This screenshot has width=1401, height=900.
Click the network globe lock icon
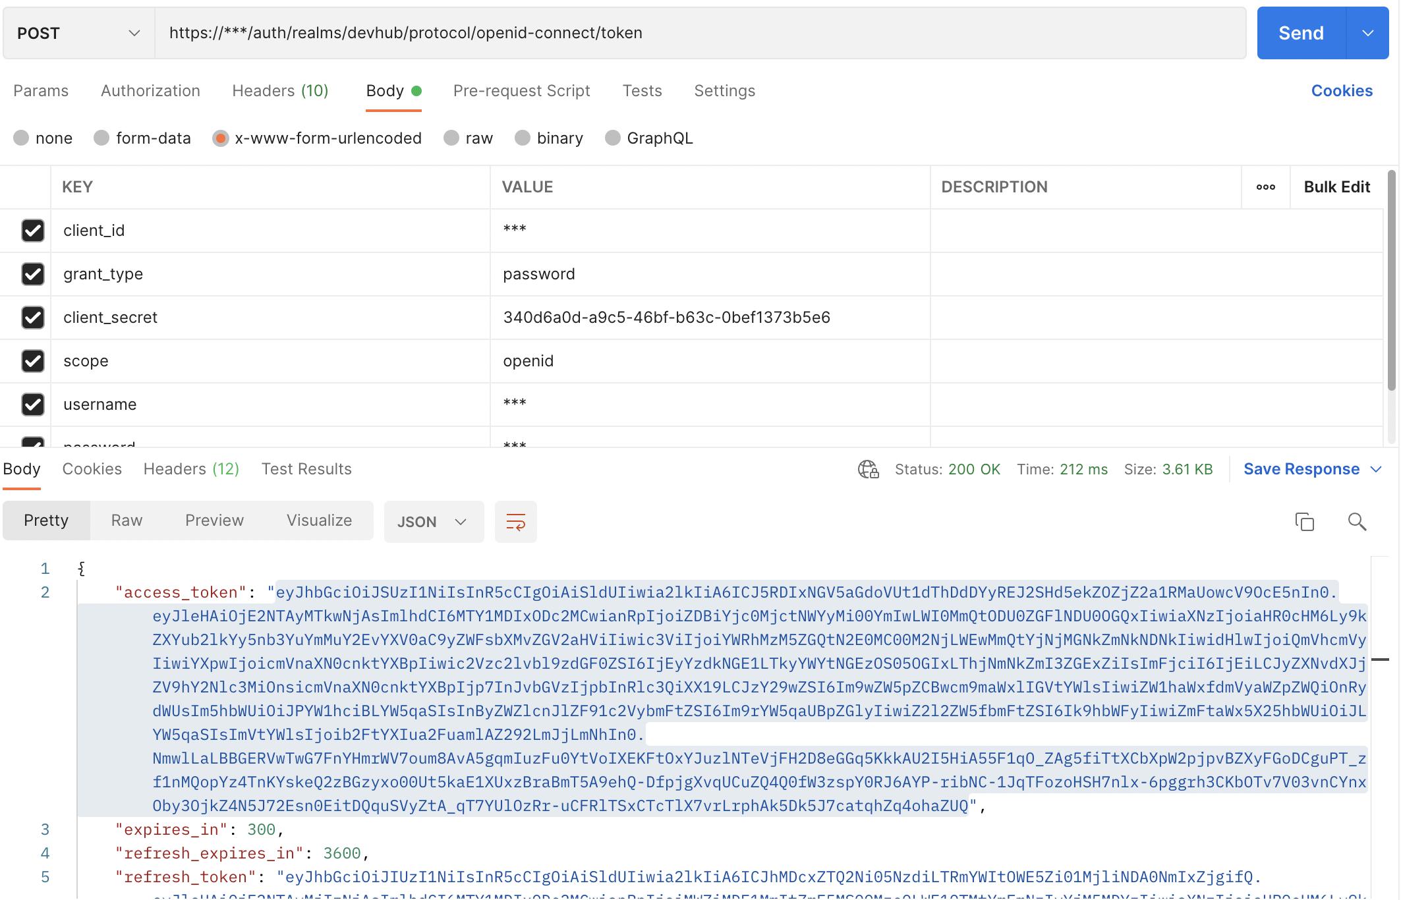868,469
